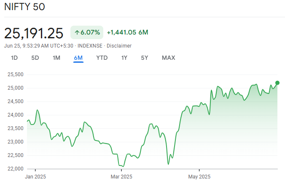Viewport: 285px width, 181px height.
Task: Switch the chart to 1Y range
Action: (x=124, y=58)
